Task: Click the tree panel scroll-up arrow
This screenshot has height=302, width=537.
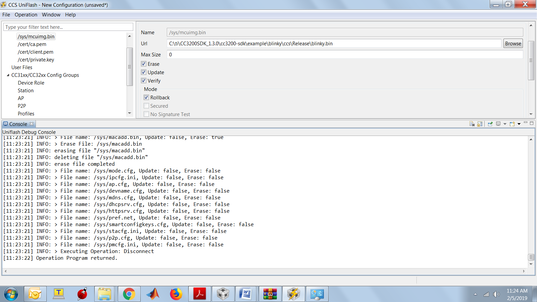Action: point(130,36)
